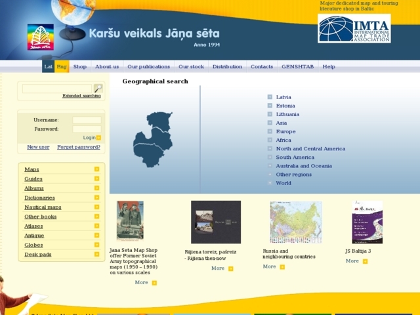Image resolution: width=420 pixels, height=315 pixels.
Task: Select Latvia in geographical search
Action: (x=283, y=97)
